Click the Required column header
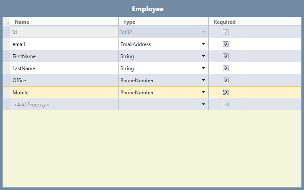Viewport: 304px width, 190px height. coord(225,22)
